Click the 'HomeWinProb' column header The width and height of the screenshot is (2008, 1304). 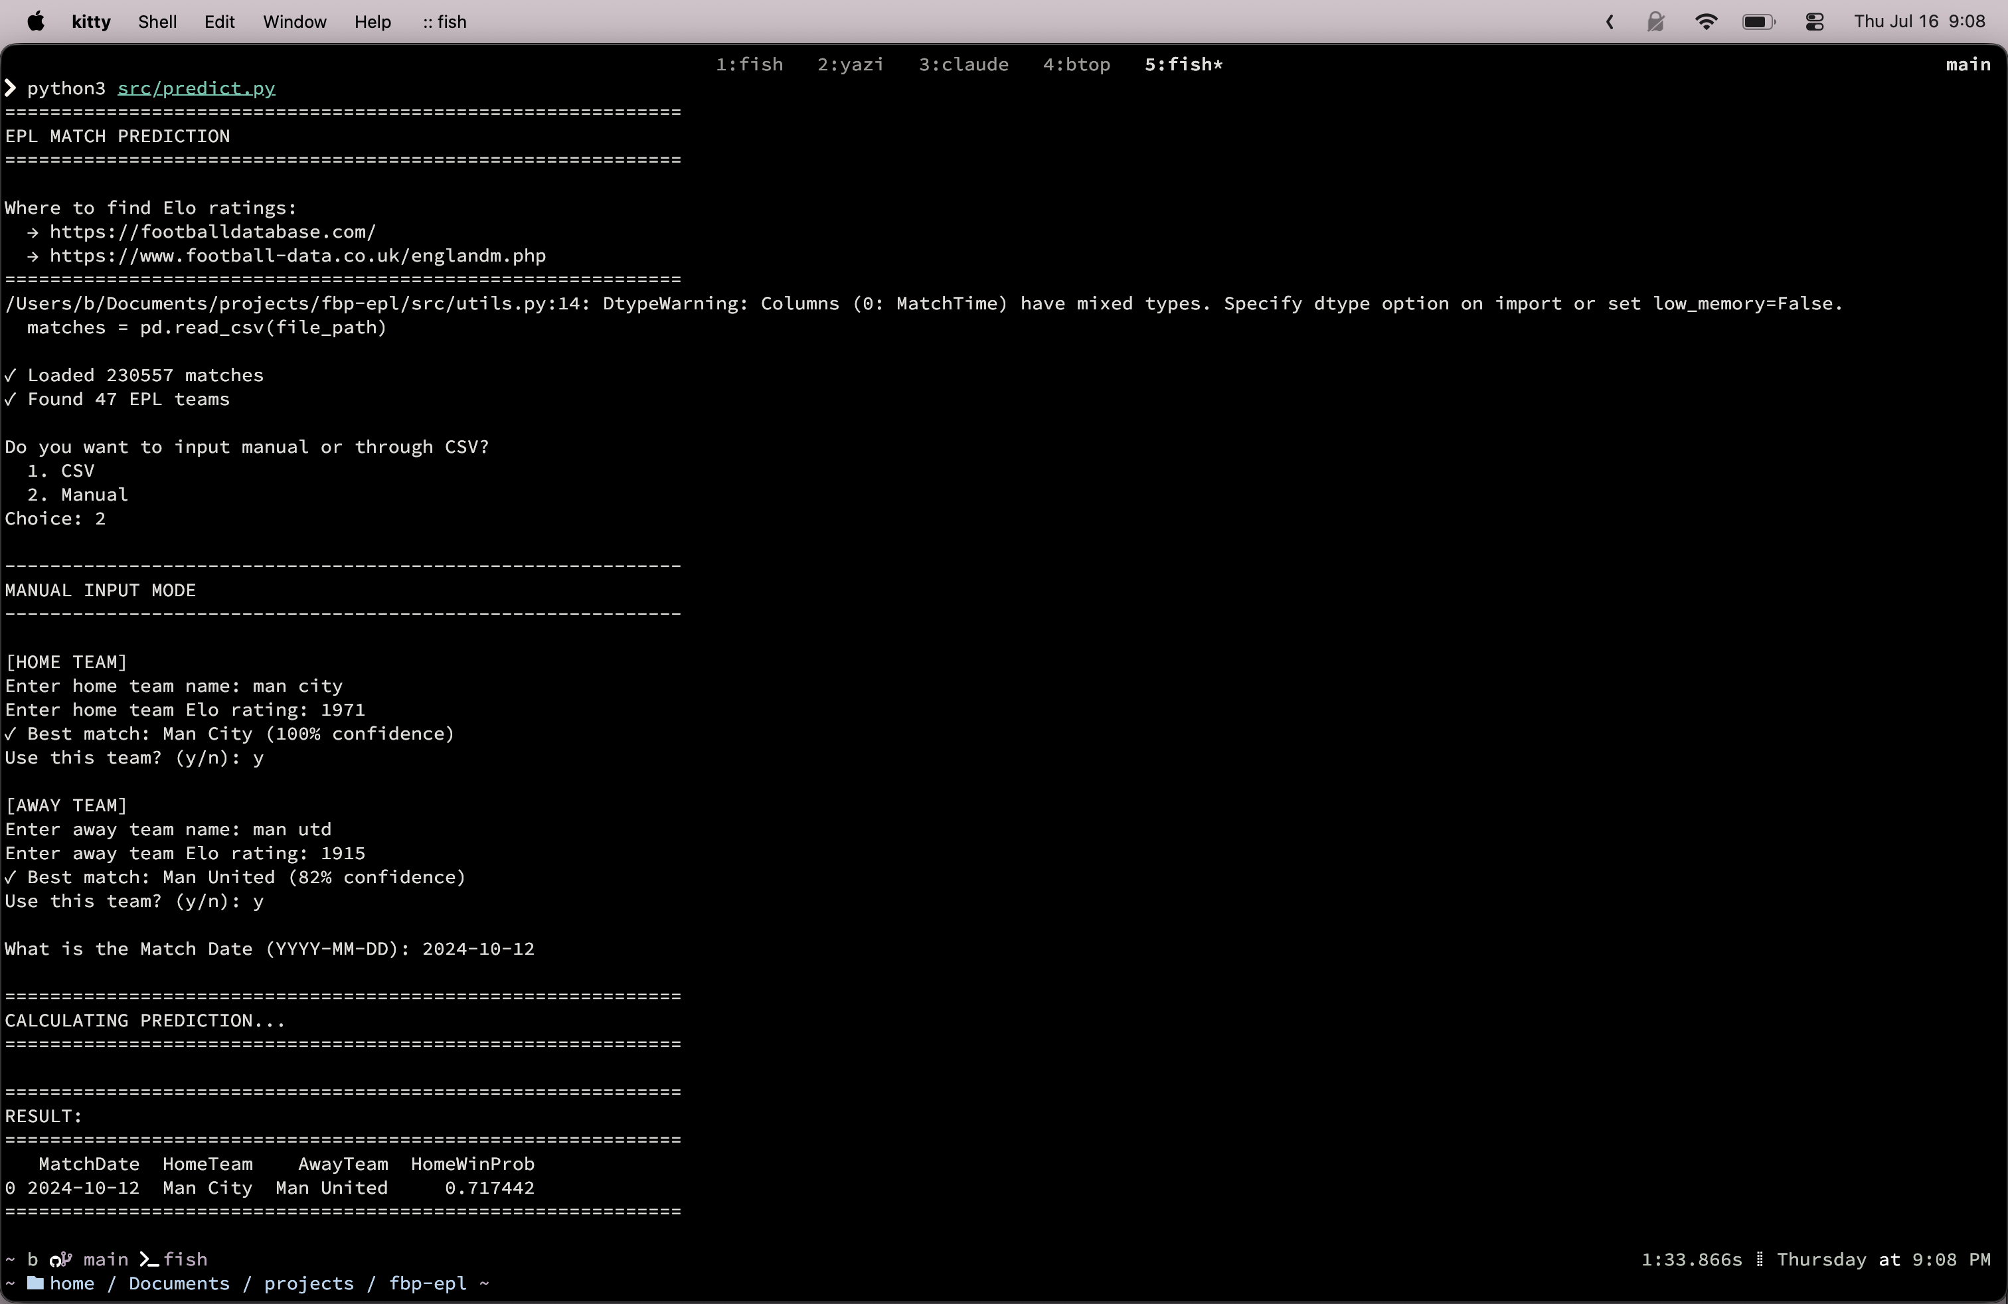coord(473,1165)
